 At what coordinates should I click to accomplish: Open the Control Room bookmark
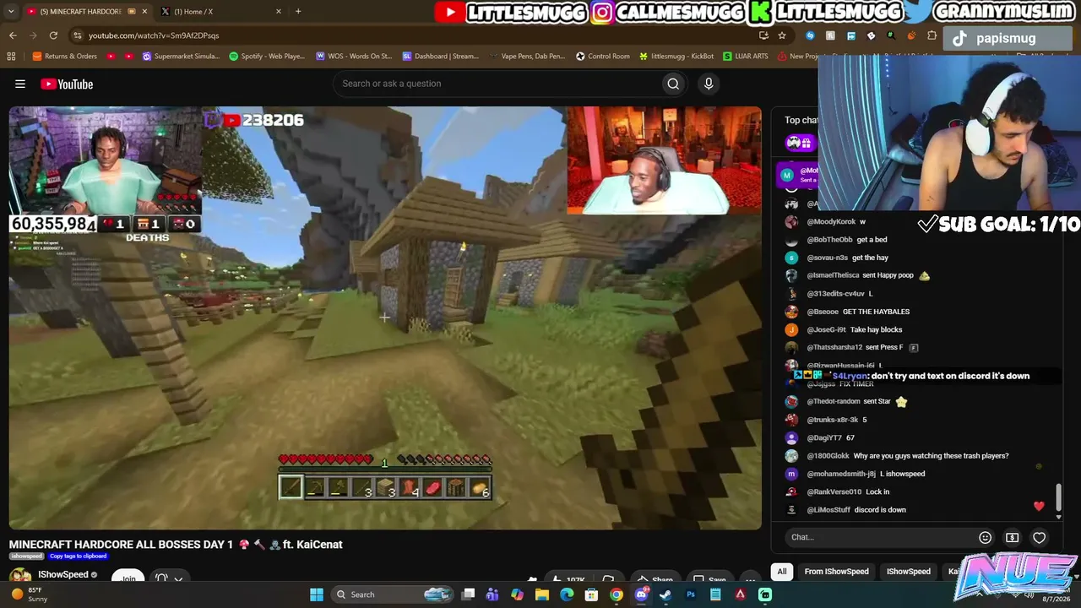click(603, 57)
